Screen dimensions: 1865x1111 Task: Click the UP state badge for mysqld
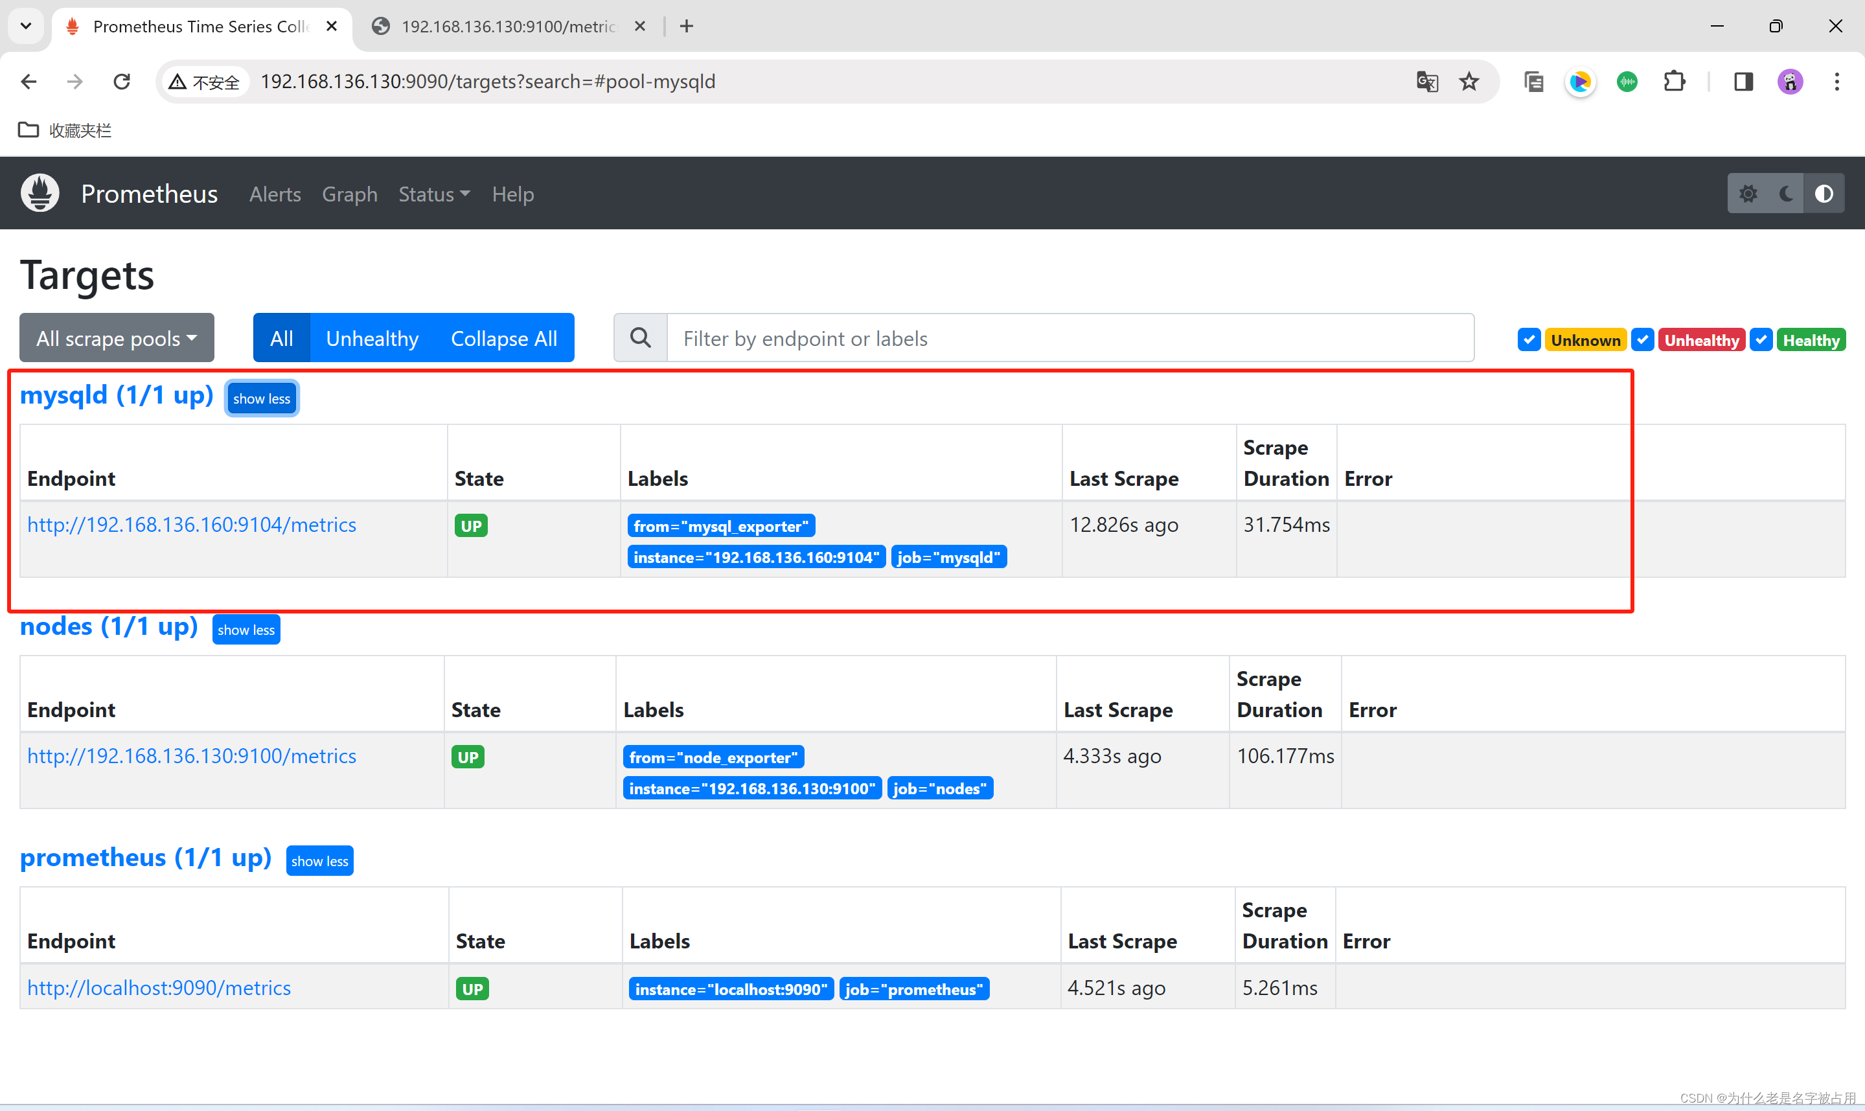tap(472, 525)
